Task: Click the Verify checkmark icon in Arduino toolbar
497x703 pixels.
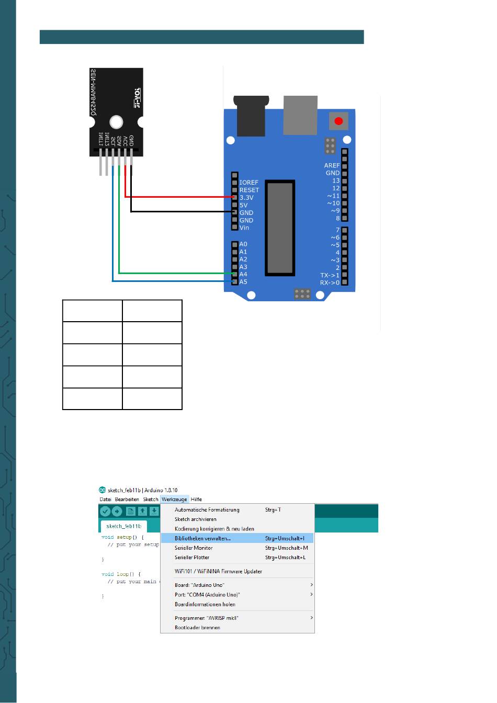Action: point(105,511)
